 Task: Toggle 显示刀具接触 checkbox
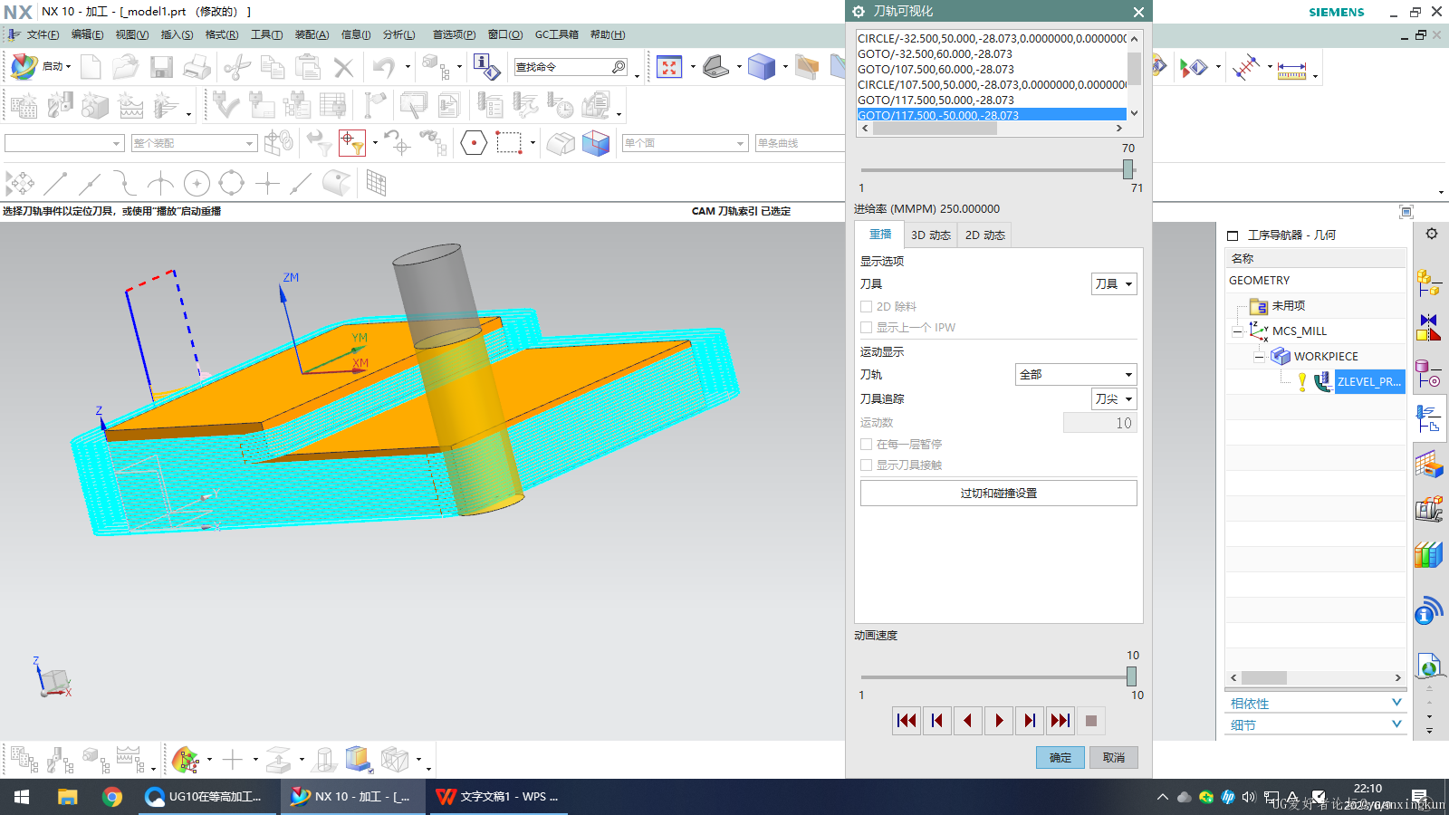867,465
